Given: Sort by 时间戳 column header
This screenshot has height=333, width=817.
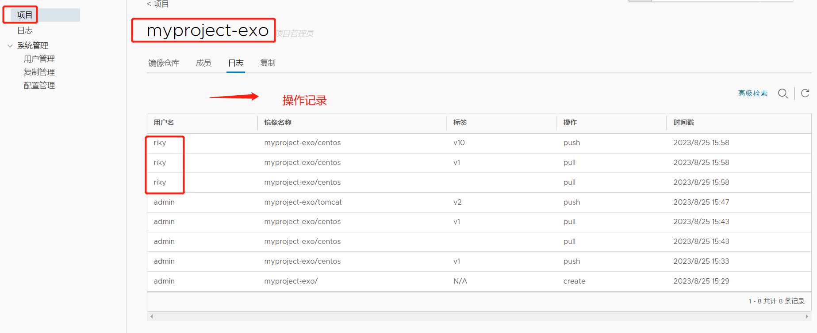Looking at the screenshot, I should (x=683, y=123).
